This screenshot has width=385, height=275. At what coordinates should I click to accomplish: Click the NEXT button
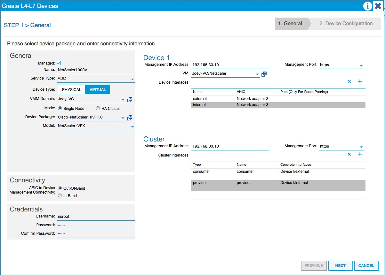(x=340, y=265)
